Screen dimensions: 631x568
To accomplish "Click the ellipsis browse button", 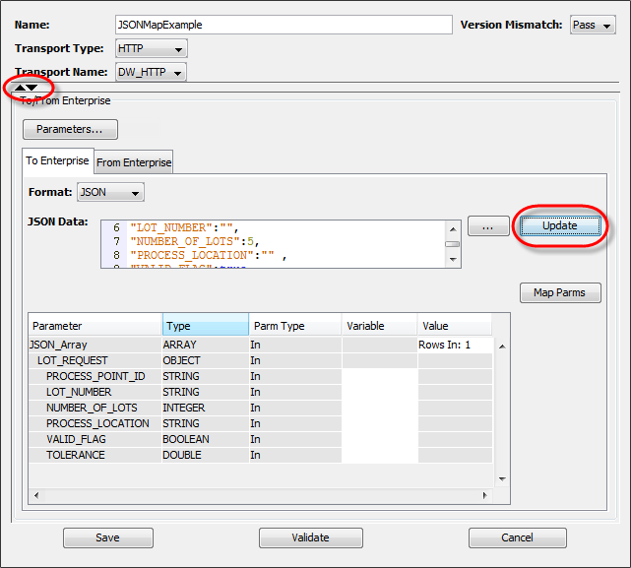I will (x=488, y=226).
